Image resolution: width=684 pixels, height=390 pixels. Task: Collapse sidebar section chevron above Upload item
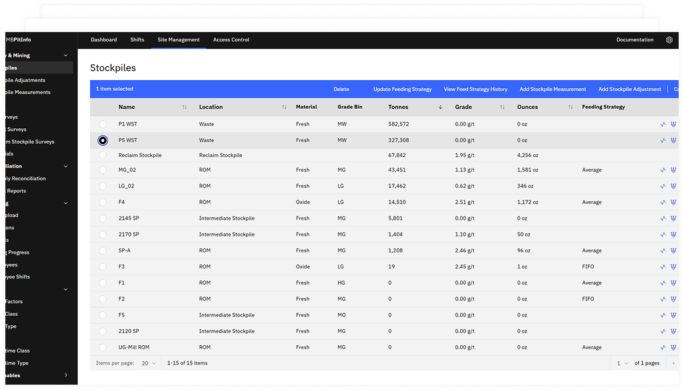click(x=66, y=203)
